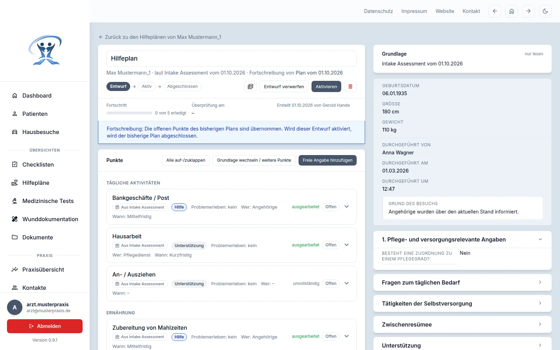The height and width of the screenshot is (350, 560).
Task: Toggle Offen status of An- / Ausziehen
Action: pyautogui.click(x=331, y=283)
